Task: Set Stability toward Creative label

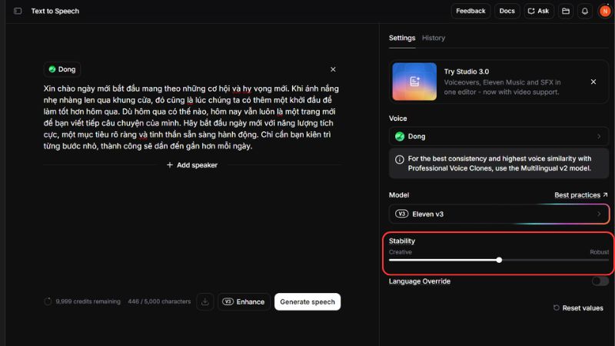Action: pos(400,252)
